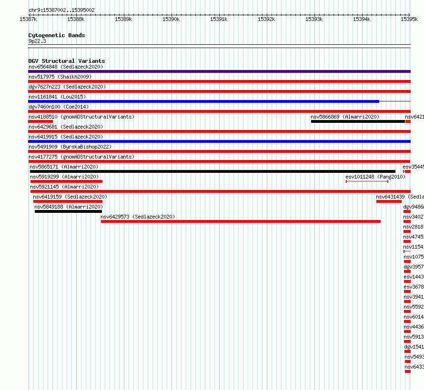Click the red bar under dgv7460n100

click(219, 111)
